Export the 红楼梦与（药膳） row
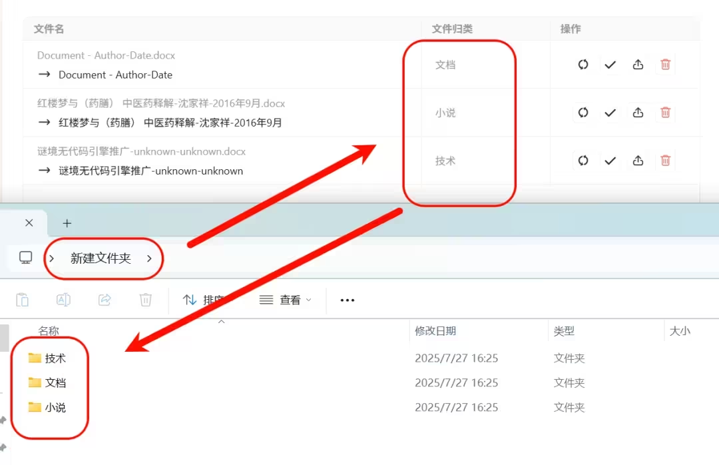 pos(638,113)
